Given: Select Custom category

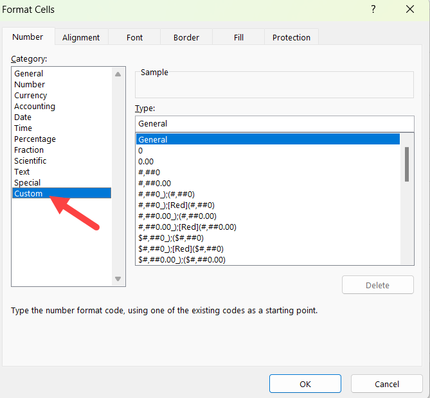Looking at the screenshot, I should tap(62, 193).
